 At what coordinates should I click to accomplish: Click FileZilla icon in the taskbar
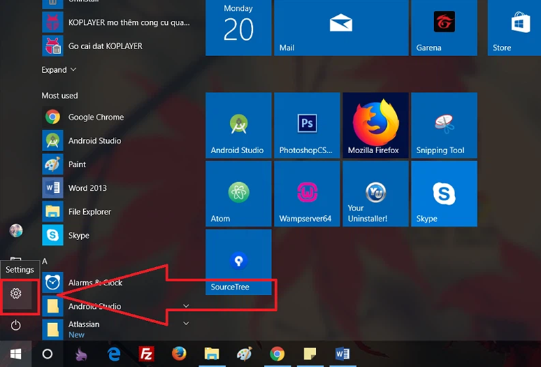(146, 354)
